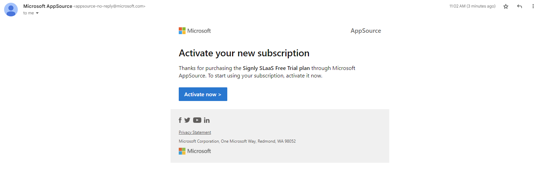Click the Activate now button

[203, 94]
